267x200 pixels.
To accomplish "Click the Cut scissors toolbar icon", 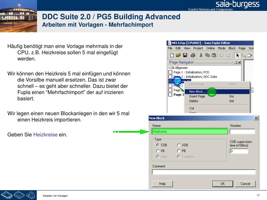I will (x=201, y=55).
